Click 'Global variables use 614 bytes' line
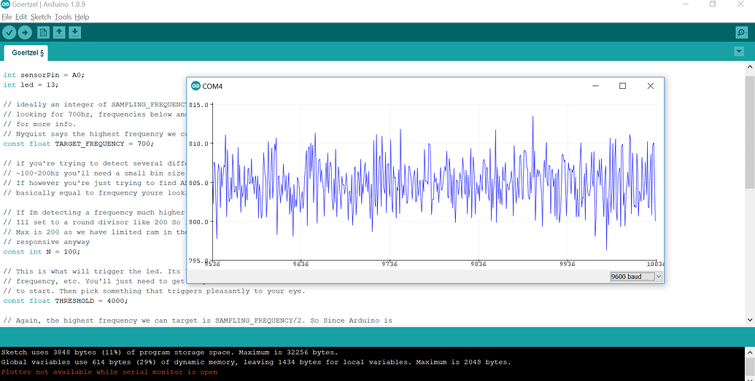The image size is (755, 381). coord(256,362)
